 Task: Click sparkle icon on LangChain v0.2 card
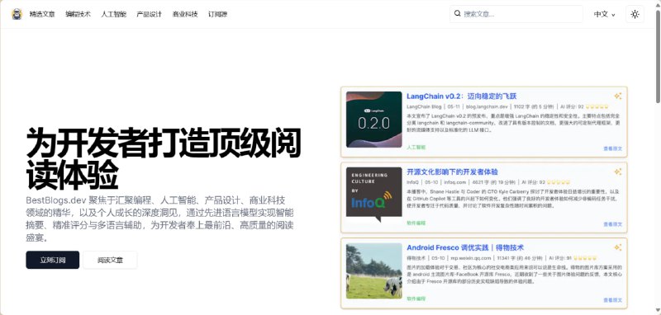tap(617, 96)
